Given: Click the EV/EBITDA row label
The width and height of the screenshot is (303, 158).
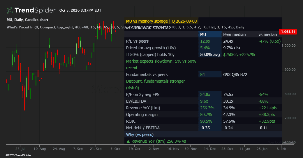Looking at the screenshot, I should [x=136, y=101].
